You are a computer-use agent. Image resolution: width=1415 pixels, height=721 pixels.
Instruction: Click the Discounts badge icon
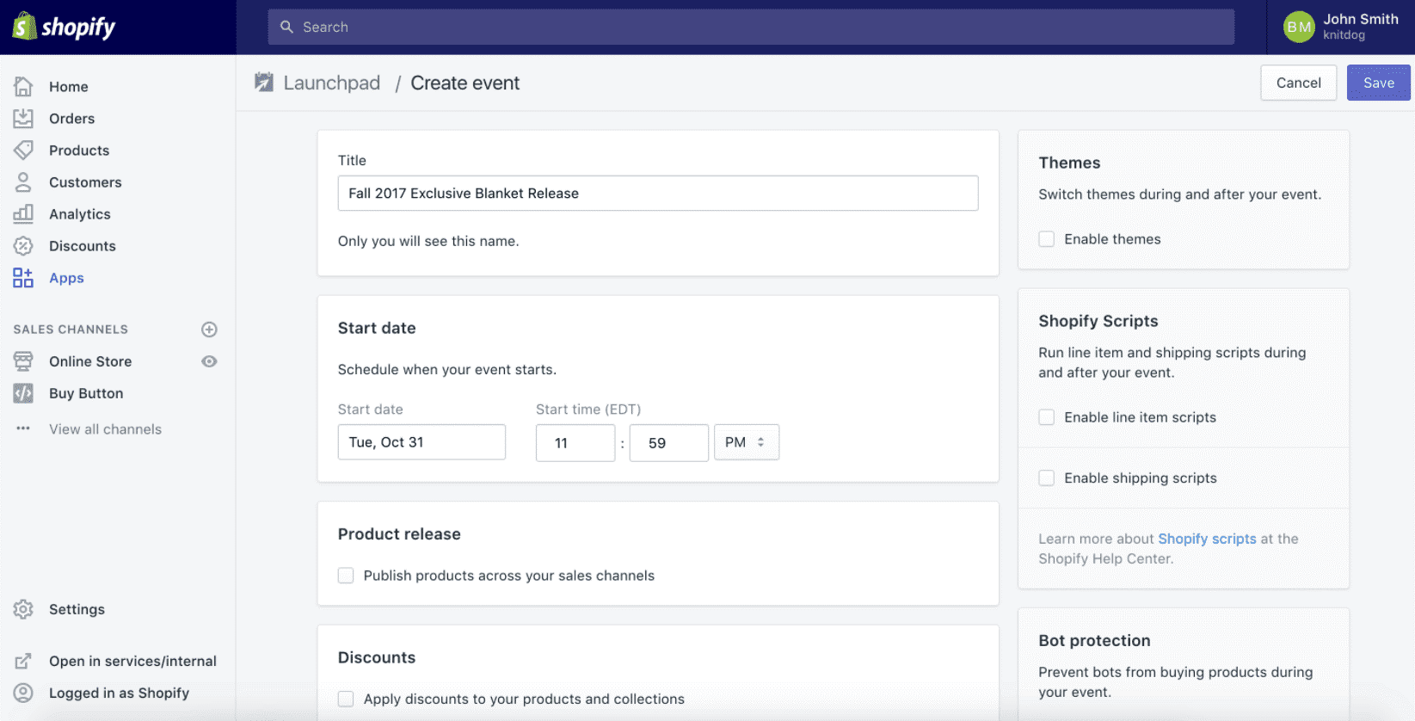pos(23,246)
